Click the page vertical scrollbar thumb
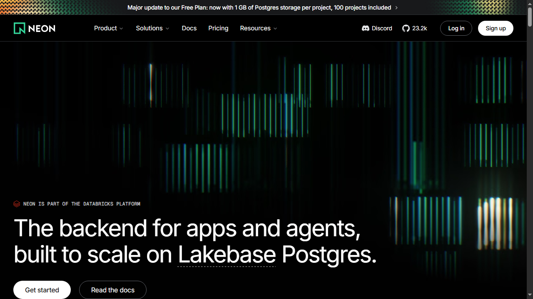Image resolution: width=533 pixels, height=299 pixels. pyautogui.click(x=530, y=17)
